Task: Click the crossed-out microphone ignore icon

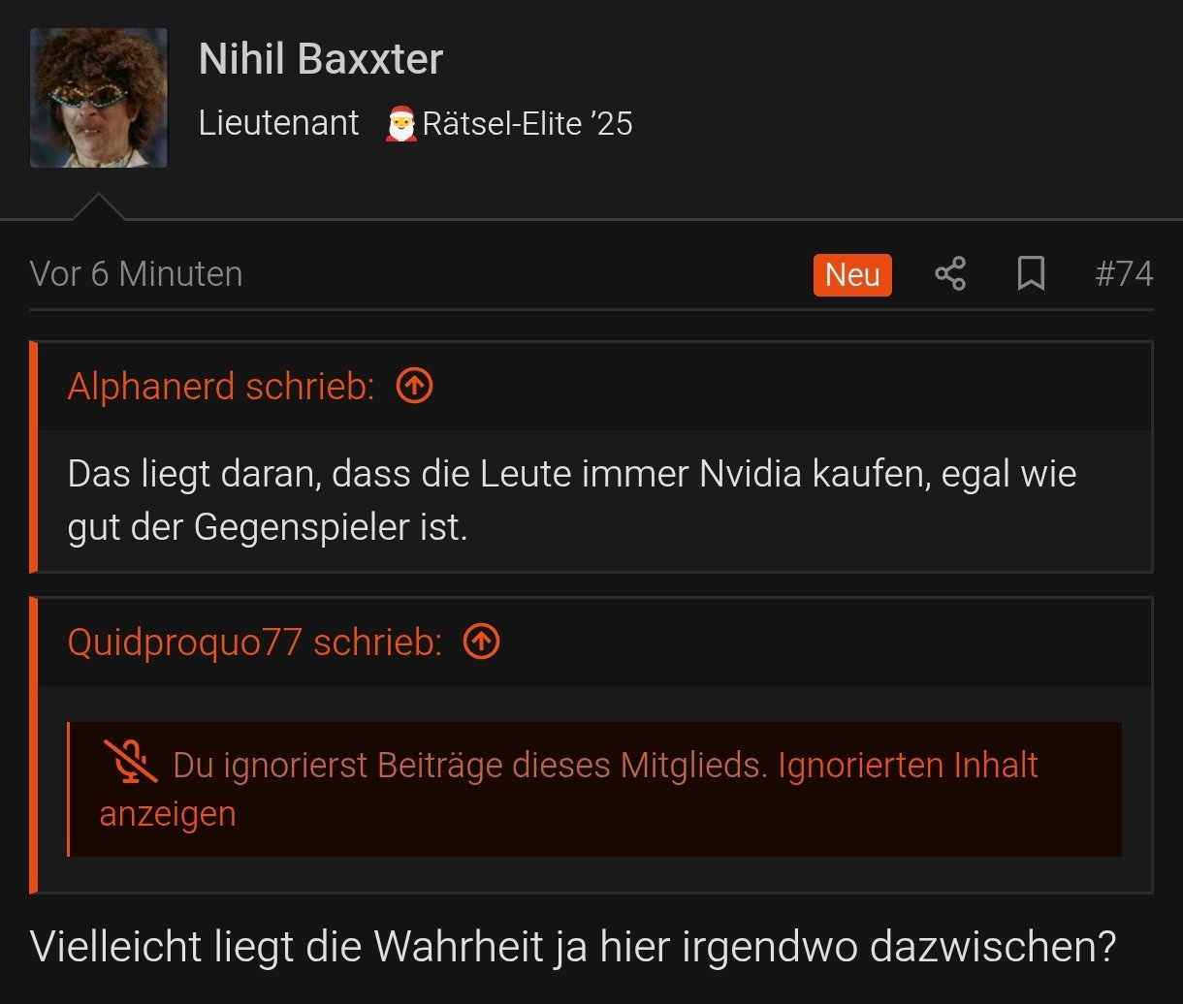Action: point(131,763)
